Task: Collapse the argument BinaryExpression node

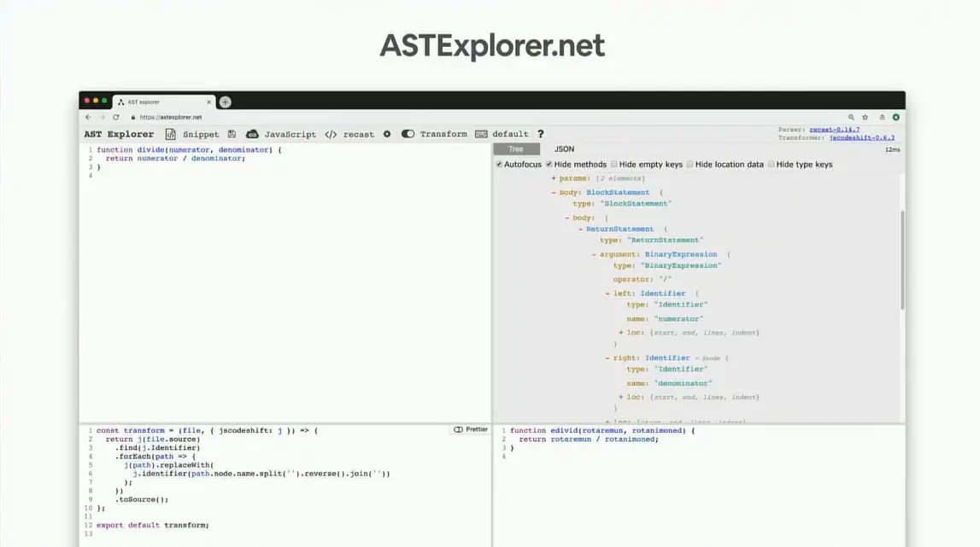Action: (x=594, y=255)
